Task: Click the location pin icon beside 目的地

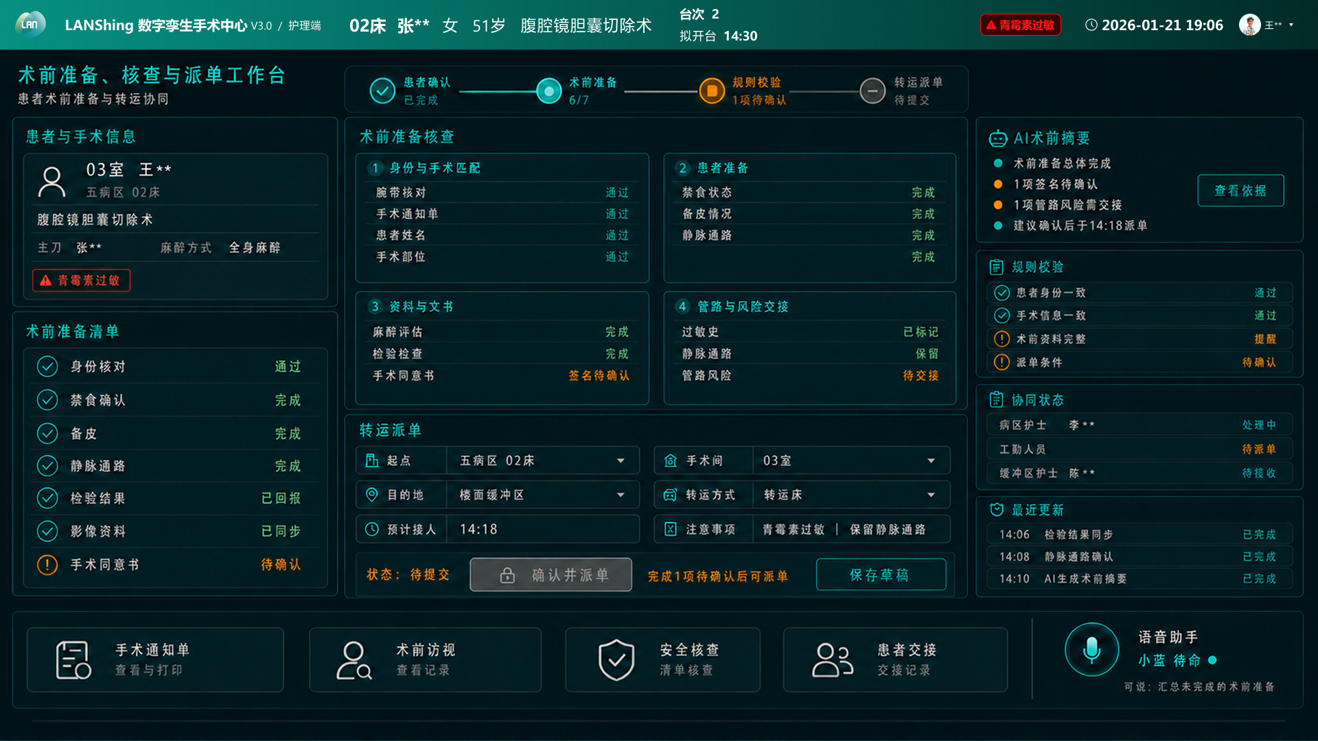Action: 371,495
